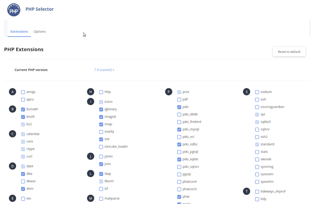Open the PHP version dropdown showing 7.4
Screen dimensions: 311x204
click(x=104, y=70)
